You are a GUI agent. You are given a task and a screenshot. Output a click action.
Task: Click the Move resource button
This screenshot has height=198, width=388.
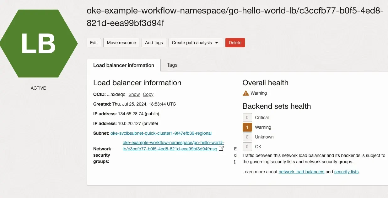pyautogui.click(x=121, y=43)
